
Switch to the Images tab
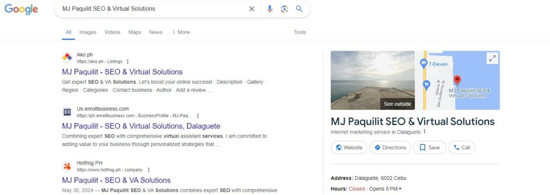click(x=88, y=32)
